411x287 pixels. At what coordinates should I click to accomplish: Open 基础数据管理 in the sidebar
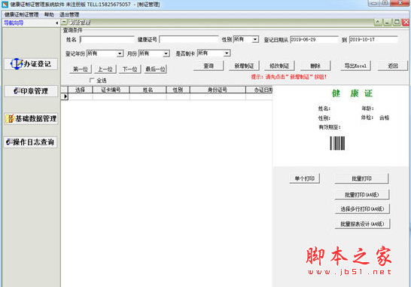pos(31,118)
